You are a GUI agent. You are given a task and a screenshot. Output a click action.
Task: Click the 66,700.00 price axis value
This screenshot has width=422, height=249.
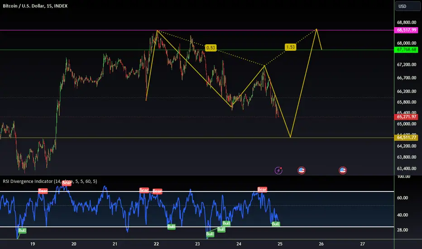407,78
